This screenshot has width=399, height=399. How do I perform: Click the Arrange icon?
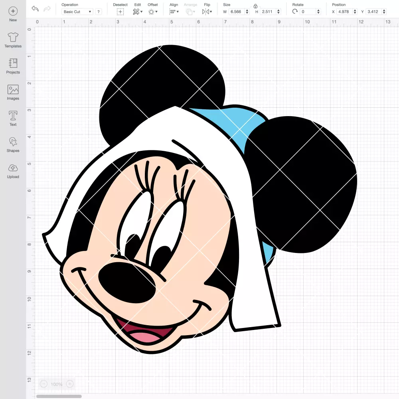[x=189, y=12]
